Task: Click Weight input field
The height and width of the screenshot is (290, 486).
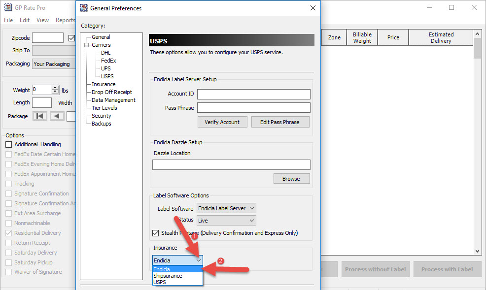Action: pyautogui.click(x=42, y=90)
